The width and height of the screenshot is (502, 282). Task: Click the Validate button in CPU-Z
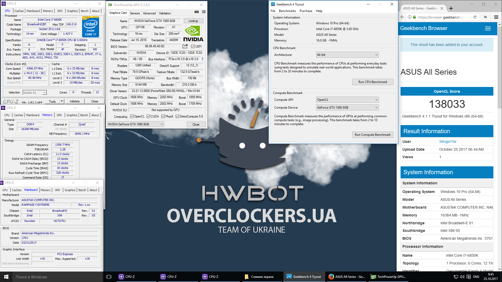tap(75, 101)
